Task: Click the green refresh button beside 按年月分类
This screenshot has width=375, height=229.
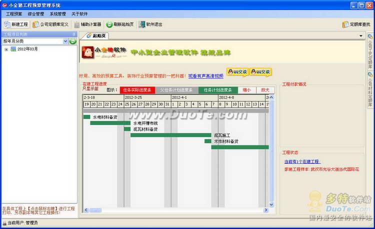Action: tap(73, 41)
